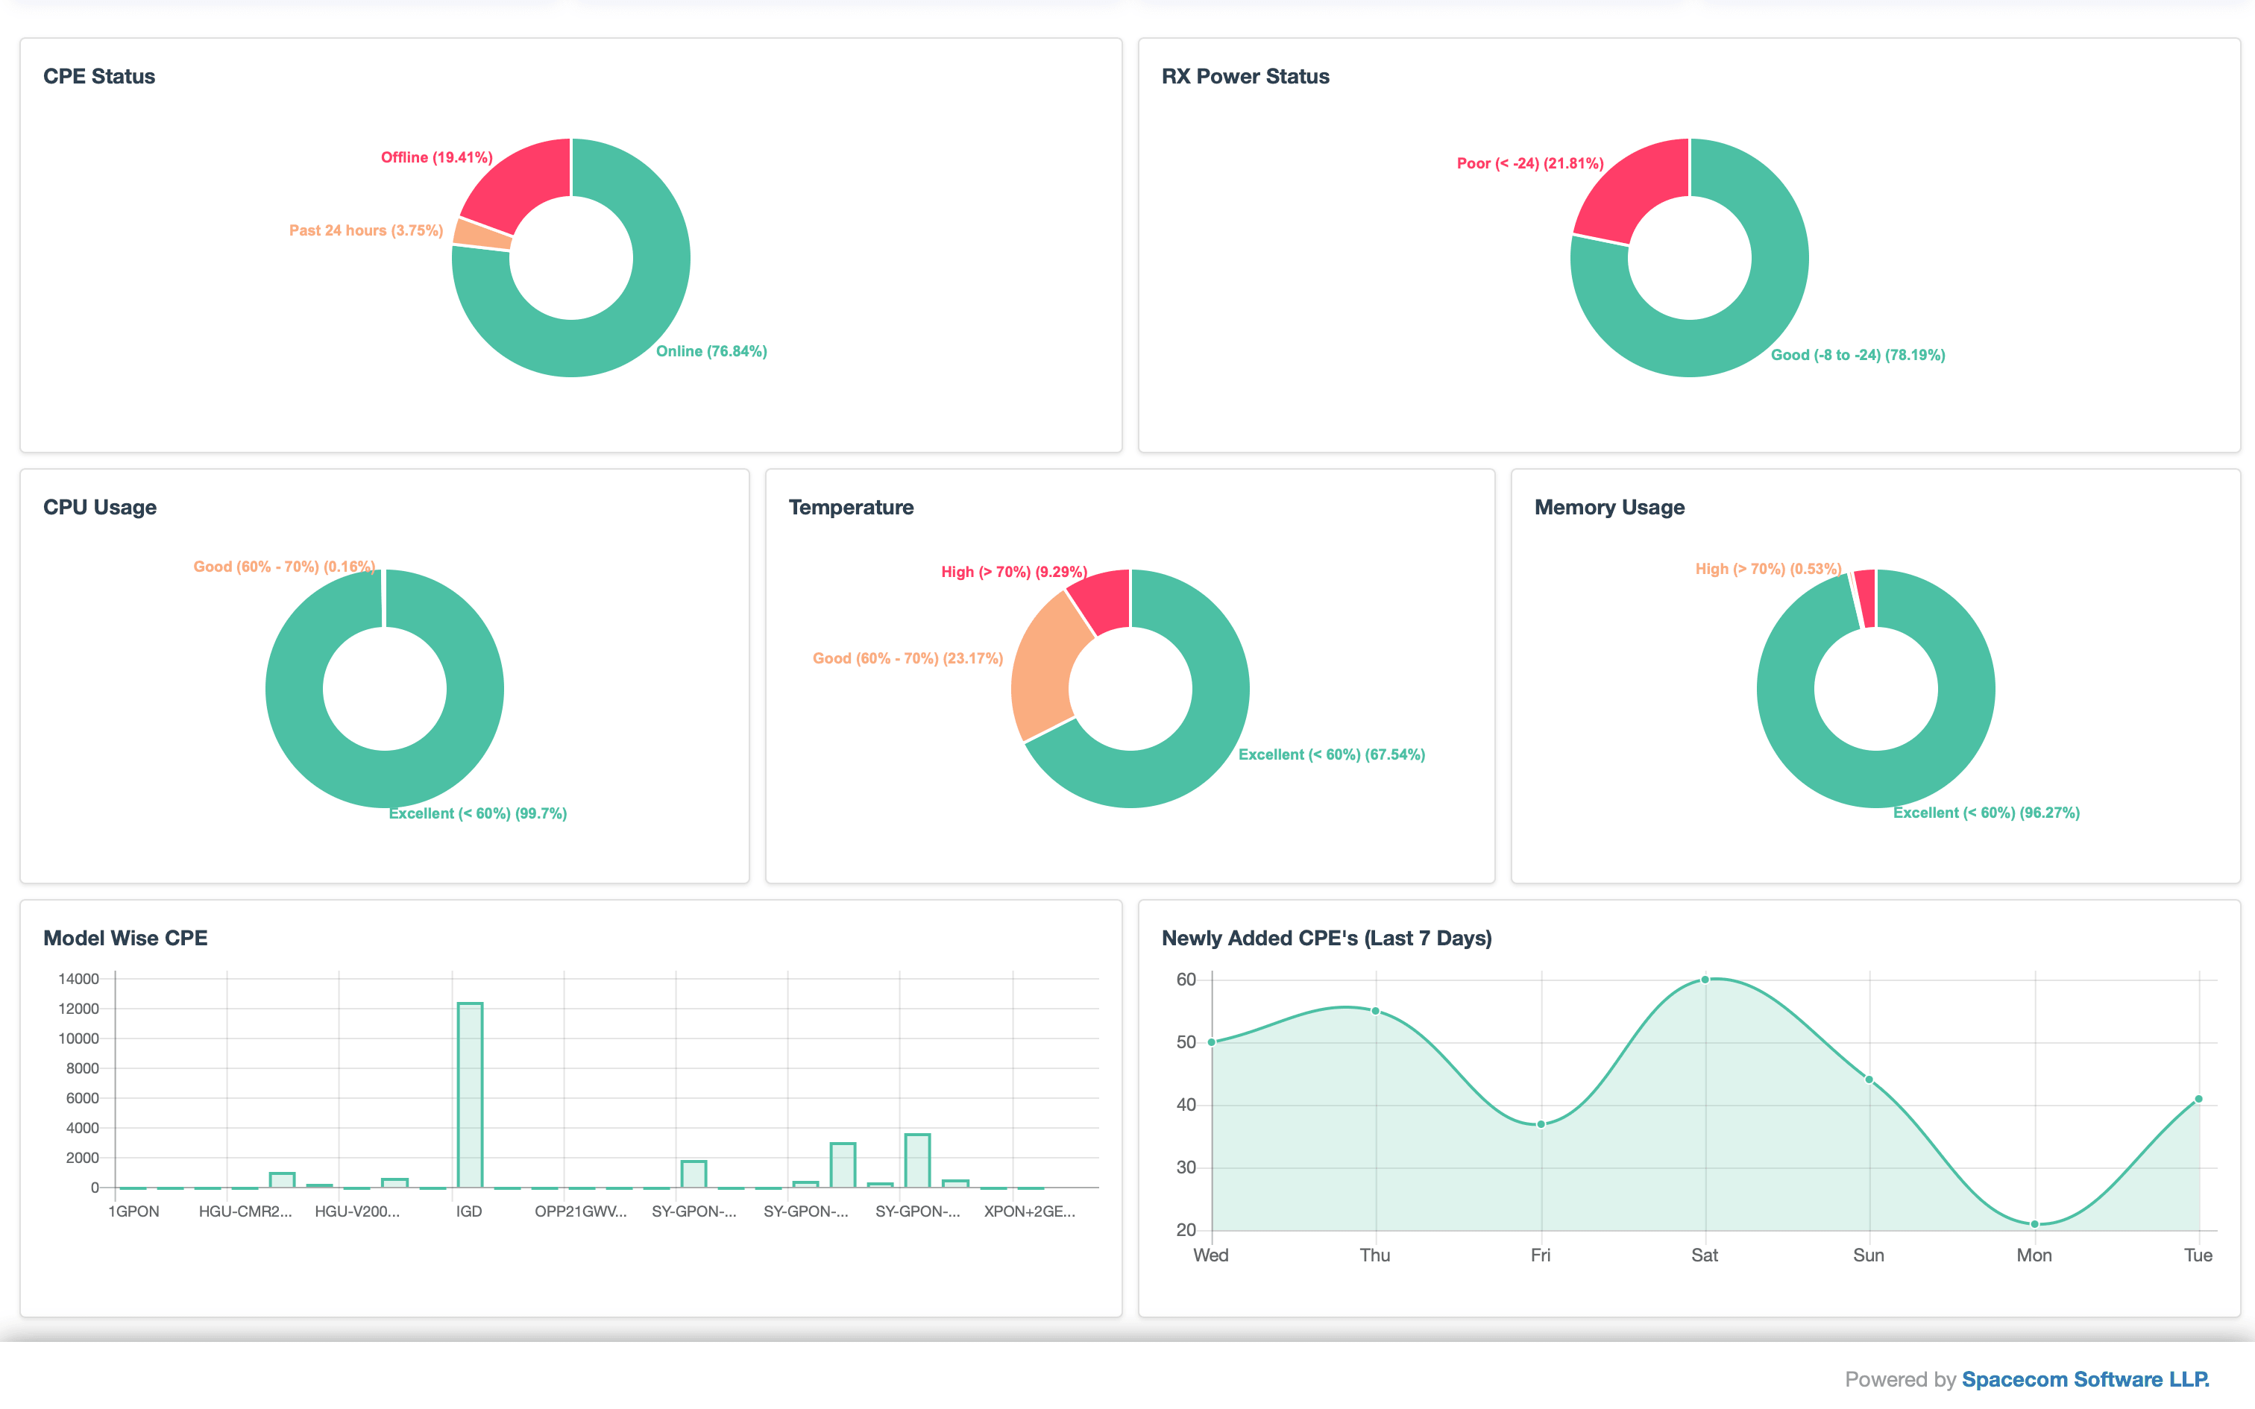Click the 'High (> 70%) (0.53%)' Memory label
The image size is (2255, 1409).
click(1767, 570)
